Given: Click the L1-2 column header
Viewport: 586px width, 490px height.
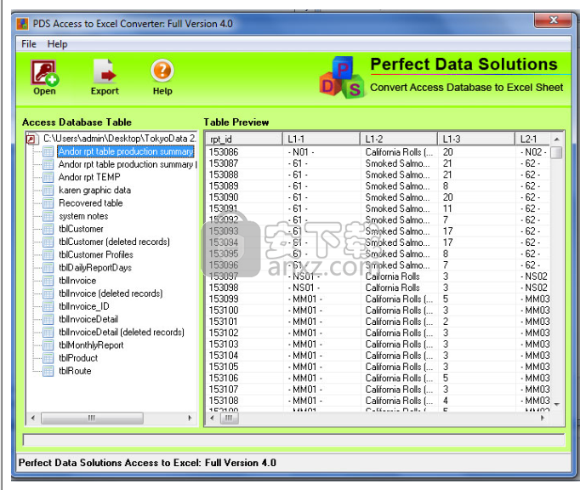Looking at the screenshot, I should pos(399,139).
